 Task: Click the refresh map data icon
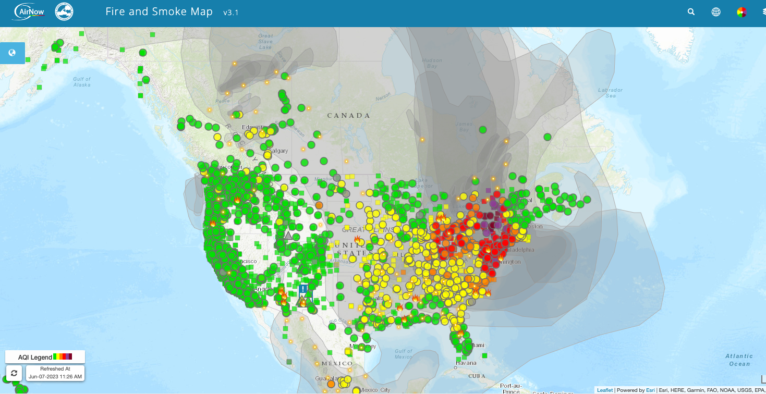coord(14,373)
